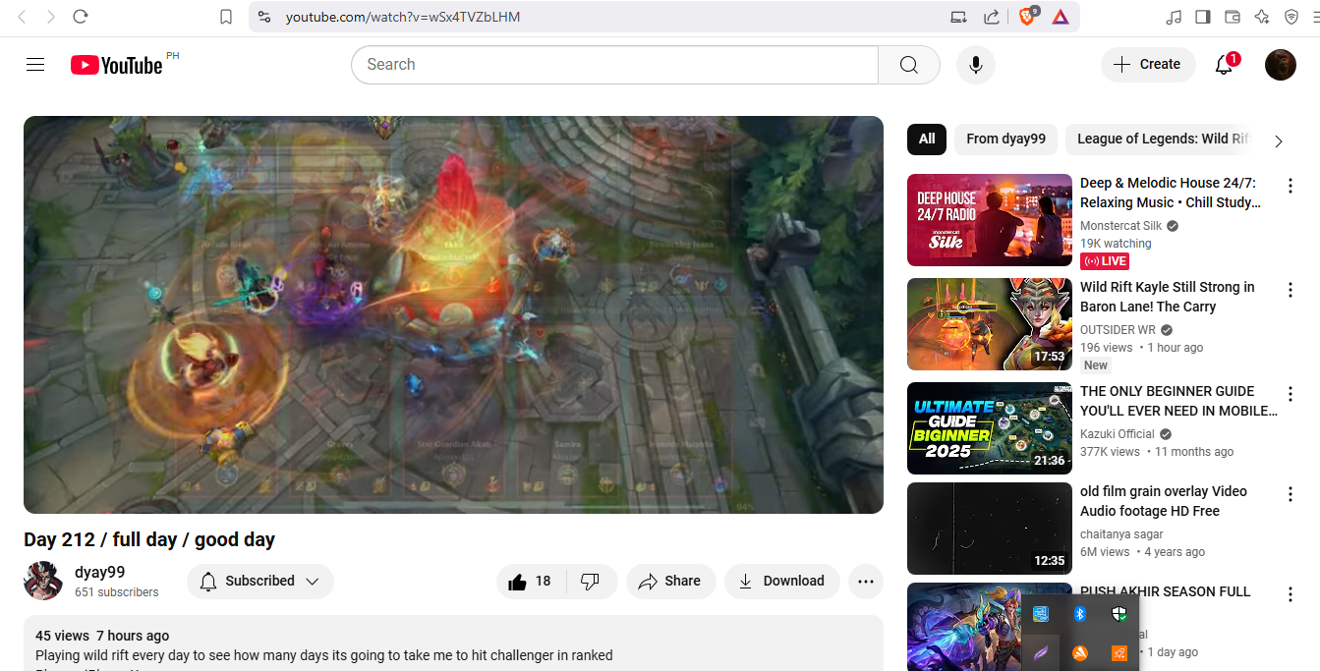
Task: Like the video with thumbs up
Action: [530, 582]
